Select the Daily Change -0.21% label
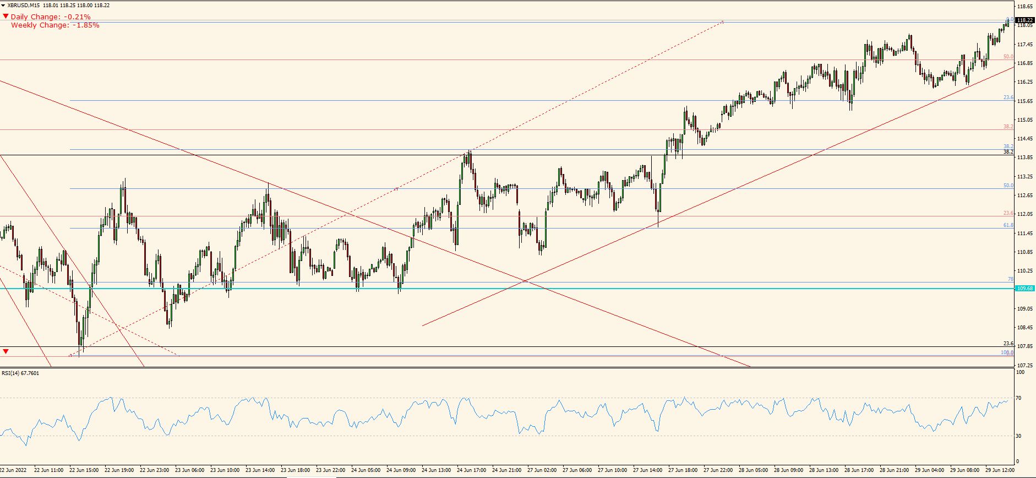1036x478 pixels. 51,17
